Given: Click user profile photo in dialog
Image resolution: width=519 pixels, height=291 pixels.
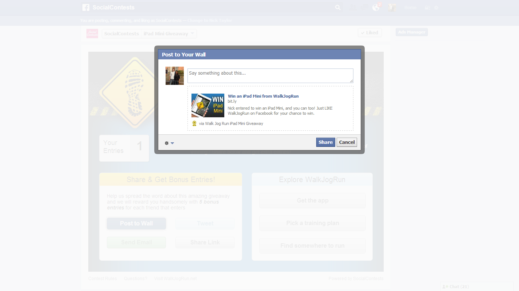Looking at the screenshot, I should pyautogui.click(x=175, y=76).
